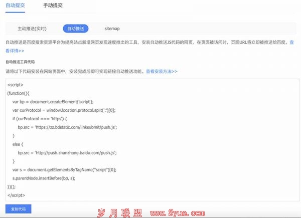Click the 请将以下代码安装在网站页面中 instruction text
The height and width of the screenshot is (218, 301).
tap(75, 71)
